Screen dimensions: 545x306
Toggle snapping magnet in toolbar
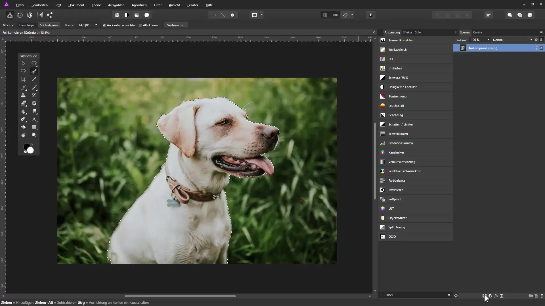[345, 15]
